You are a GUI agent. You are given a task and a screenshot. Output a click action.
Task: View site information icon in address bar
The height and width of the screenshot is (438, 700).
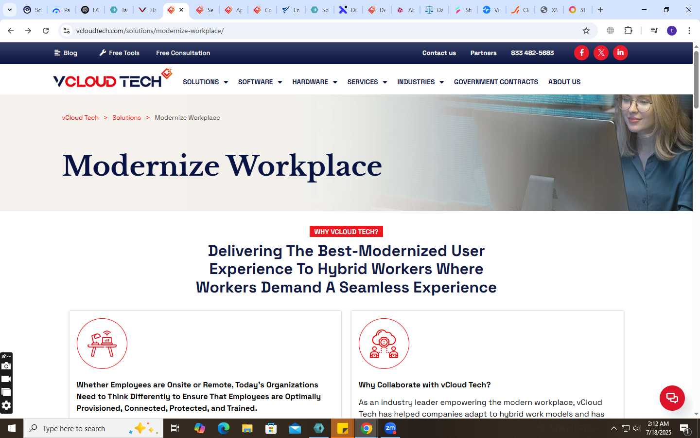point(67,31)
